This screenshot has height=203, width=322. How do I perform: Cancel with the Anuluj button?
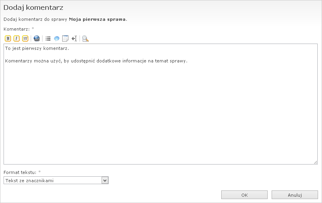coord(294,195)
